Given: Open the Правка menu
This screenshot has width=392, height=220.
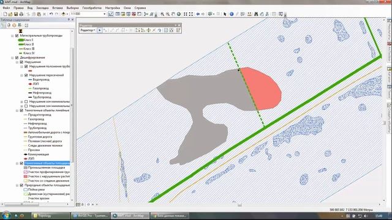Looking at the screenshot, I should pos(18,8).
